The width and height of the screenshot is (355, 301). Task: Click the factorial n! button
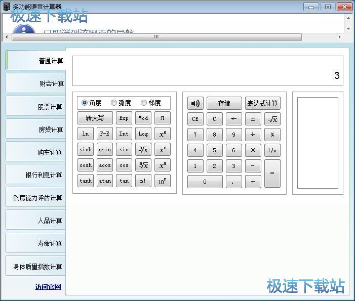pyautogui.click(x=143, y=181)
